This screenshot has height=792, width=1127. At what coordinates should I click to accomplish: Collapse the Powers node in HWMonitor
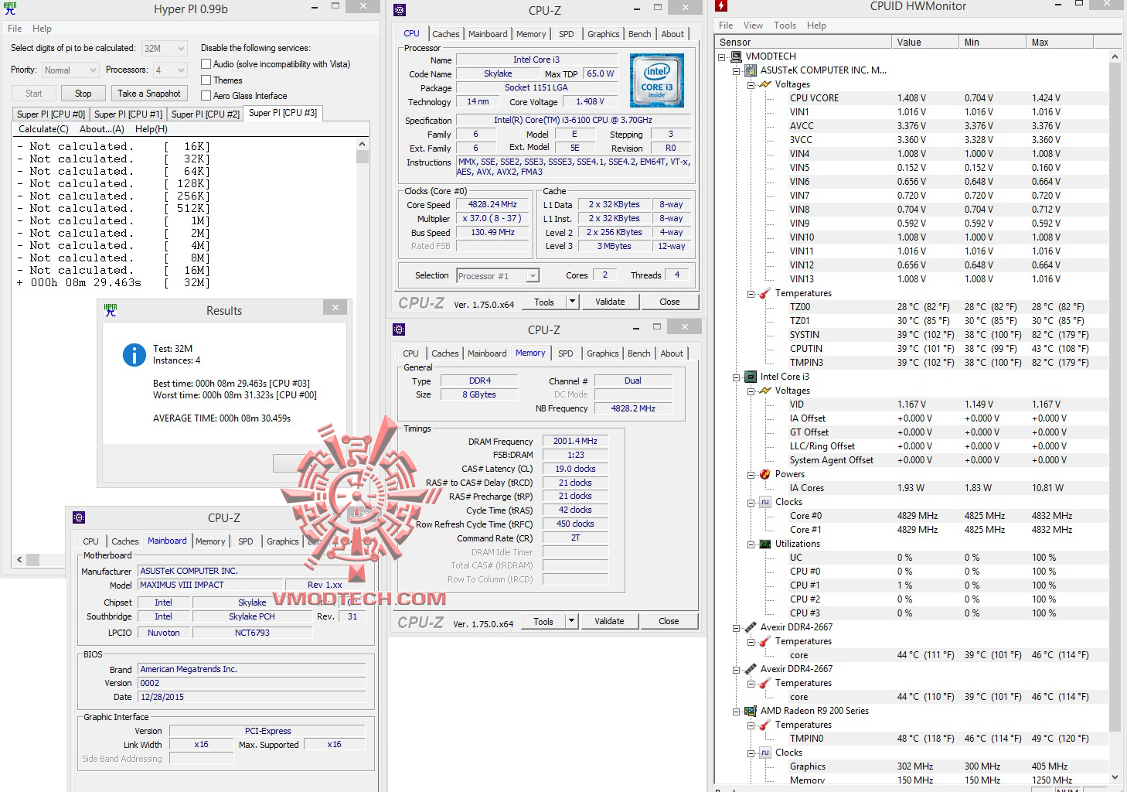pyautogui.click(x=751, y=474)
